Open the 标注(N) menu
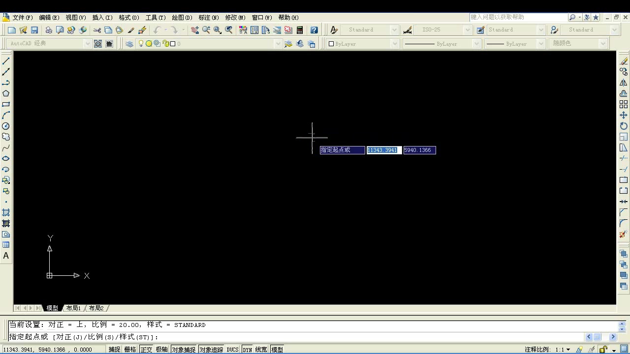The image size is (630, 354). pos(209,17)
